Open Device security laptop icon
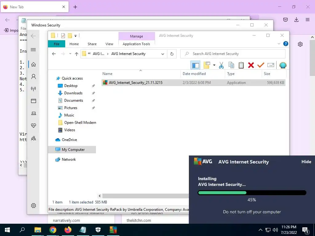The width and height of the screenshot is (315, 236). [33, 113]
